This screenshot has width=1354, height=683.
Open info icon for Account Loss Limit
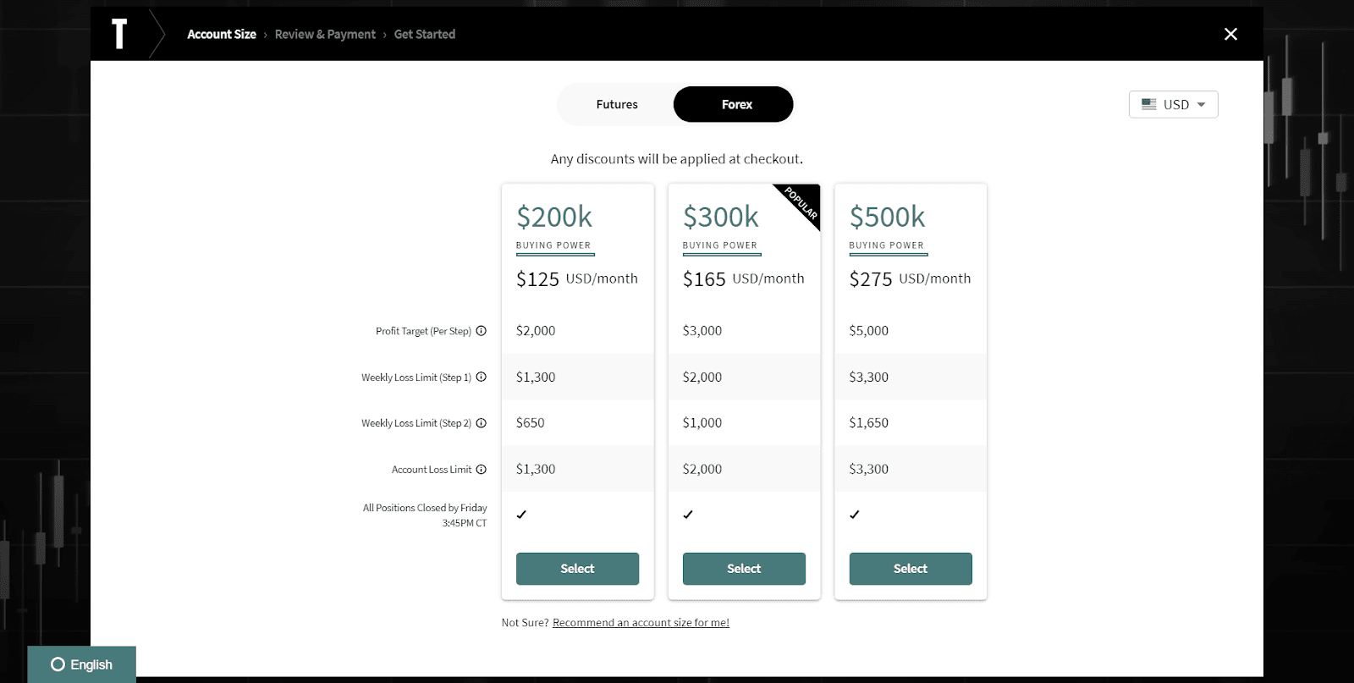481,469
